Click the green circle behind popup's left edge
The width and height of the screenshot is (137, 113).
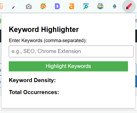(x=1, y=21)
